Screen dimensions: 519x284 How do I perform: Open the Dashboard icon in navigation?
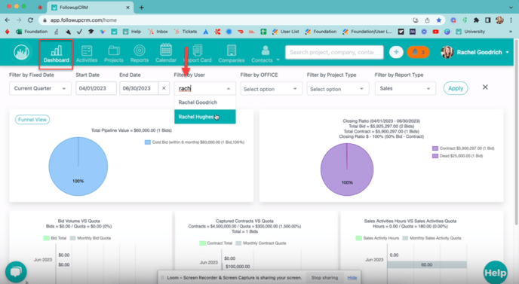(57, 50)
